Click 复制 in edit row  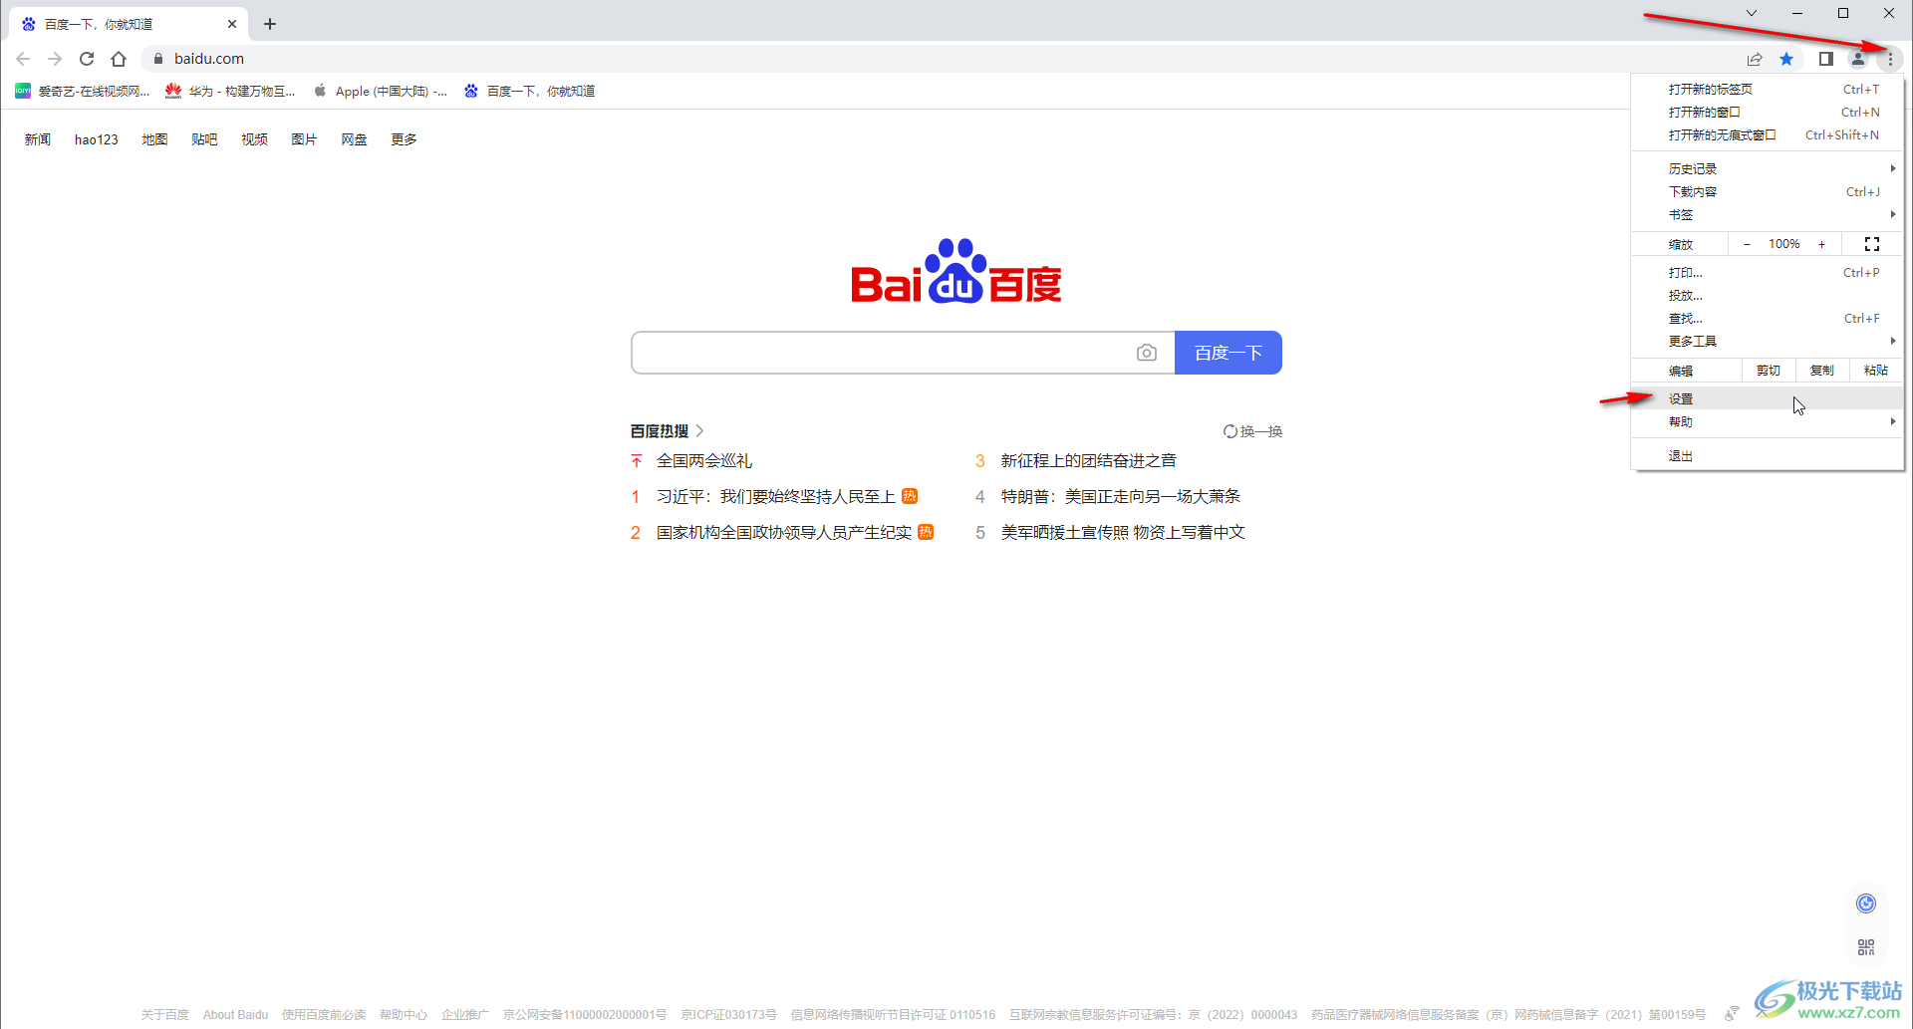pos(1822,371)
